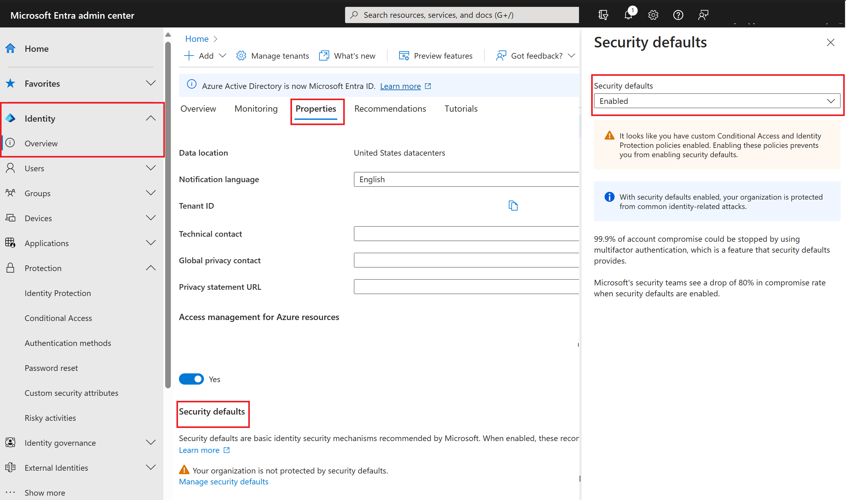Screen dimensions: 846x500
Task: Click the feedback smiley icon
Action: point(703,15)
